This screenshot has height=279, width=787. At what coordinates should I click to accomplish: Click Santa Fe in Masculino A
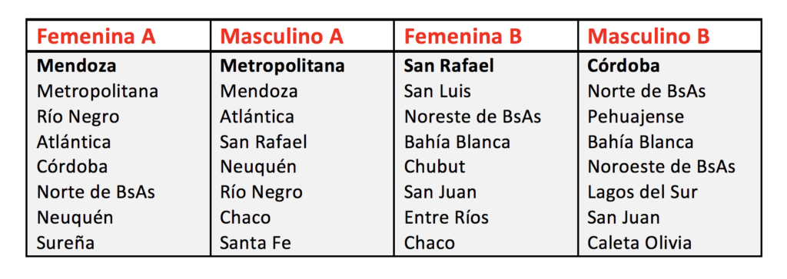click(256, 243)
